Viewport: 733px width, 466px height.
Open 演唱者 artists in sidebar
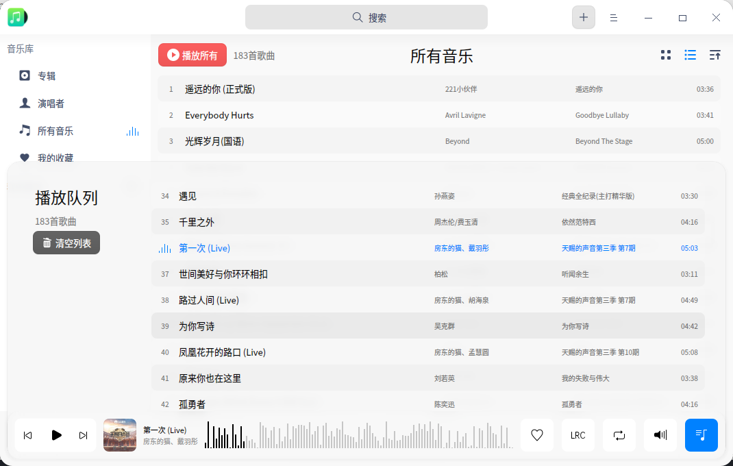75,103
